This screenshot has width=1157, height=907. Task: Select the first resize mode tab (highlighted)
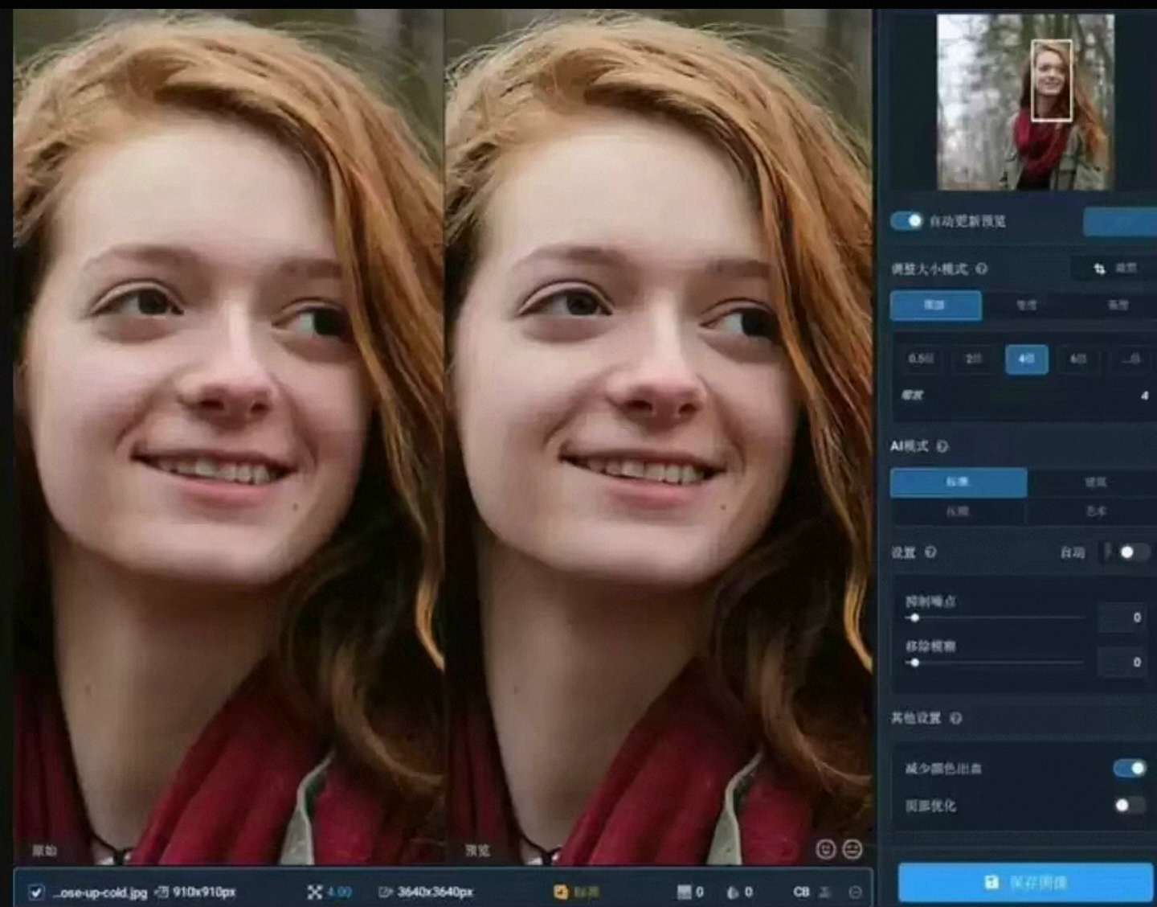point(936,306)
